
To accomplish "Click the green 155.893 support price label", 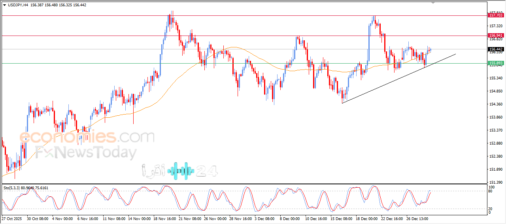I will [496, 63].
